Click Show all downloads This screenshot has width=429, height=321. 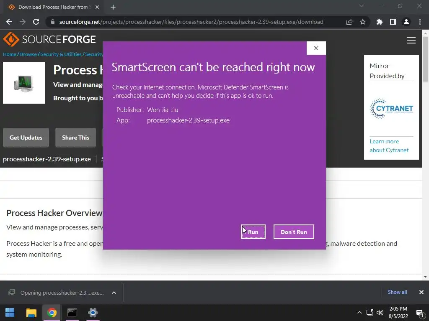(397, 292)
